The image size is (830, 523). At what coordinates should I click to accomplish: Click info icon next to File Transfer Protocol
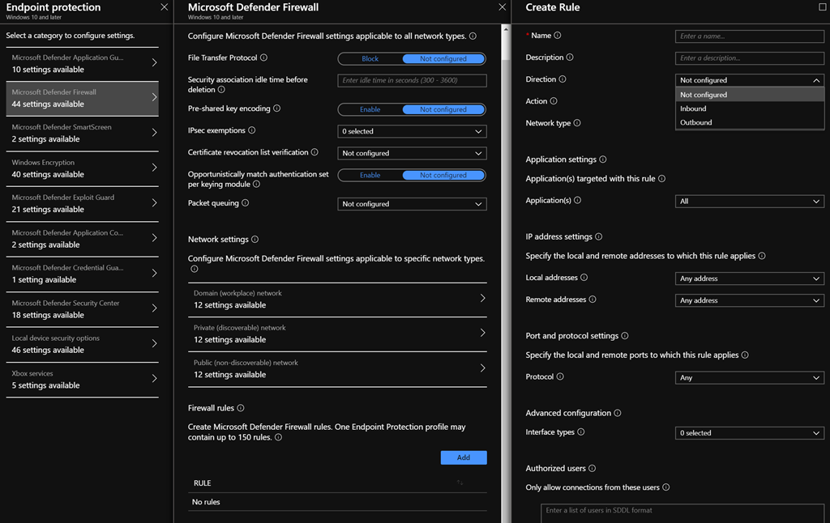coord(264,58)
